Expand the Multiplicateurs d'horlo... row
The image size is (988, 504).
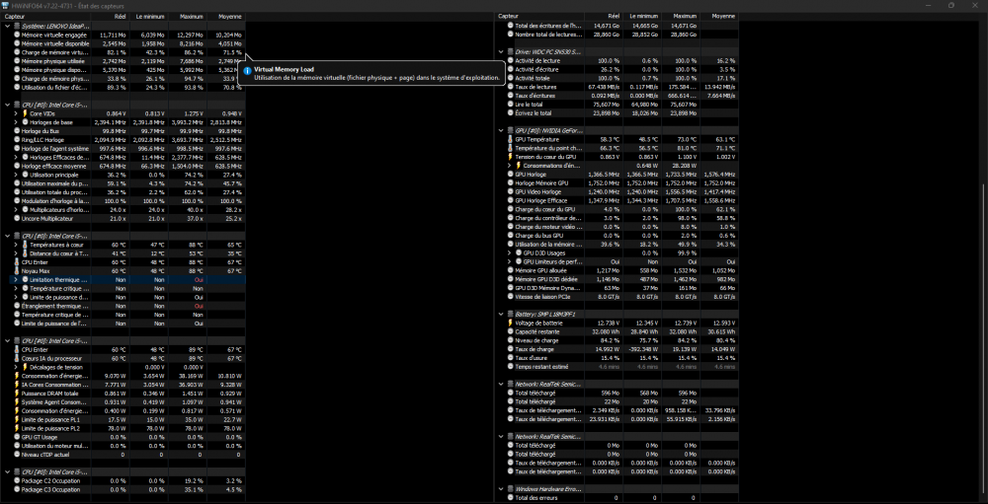pos(17,209)
